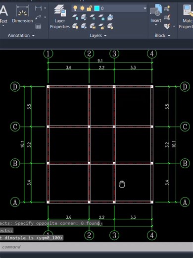Click the Create Block icon

[x=167, y=8]
